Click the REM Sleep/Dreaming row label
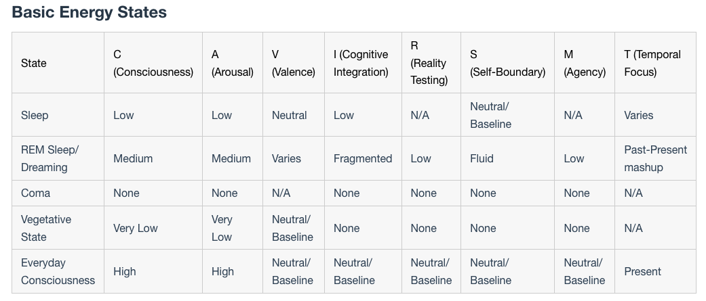706x301 pixels. tap(50, 158)
